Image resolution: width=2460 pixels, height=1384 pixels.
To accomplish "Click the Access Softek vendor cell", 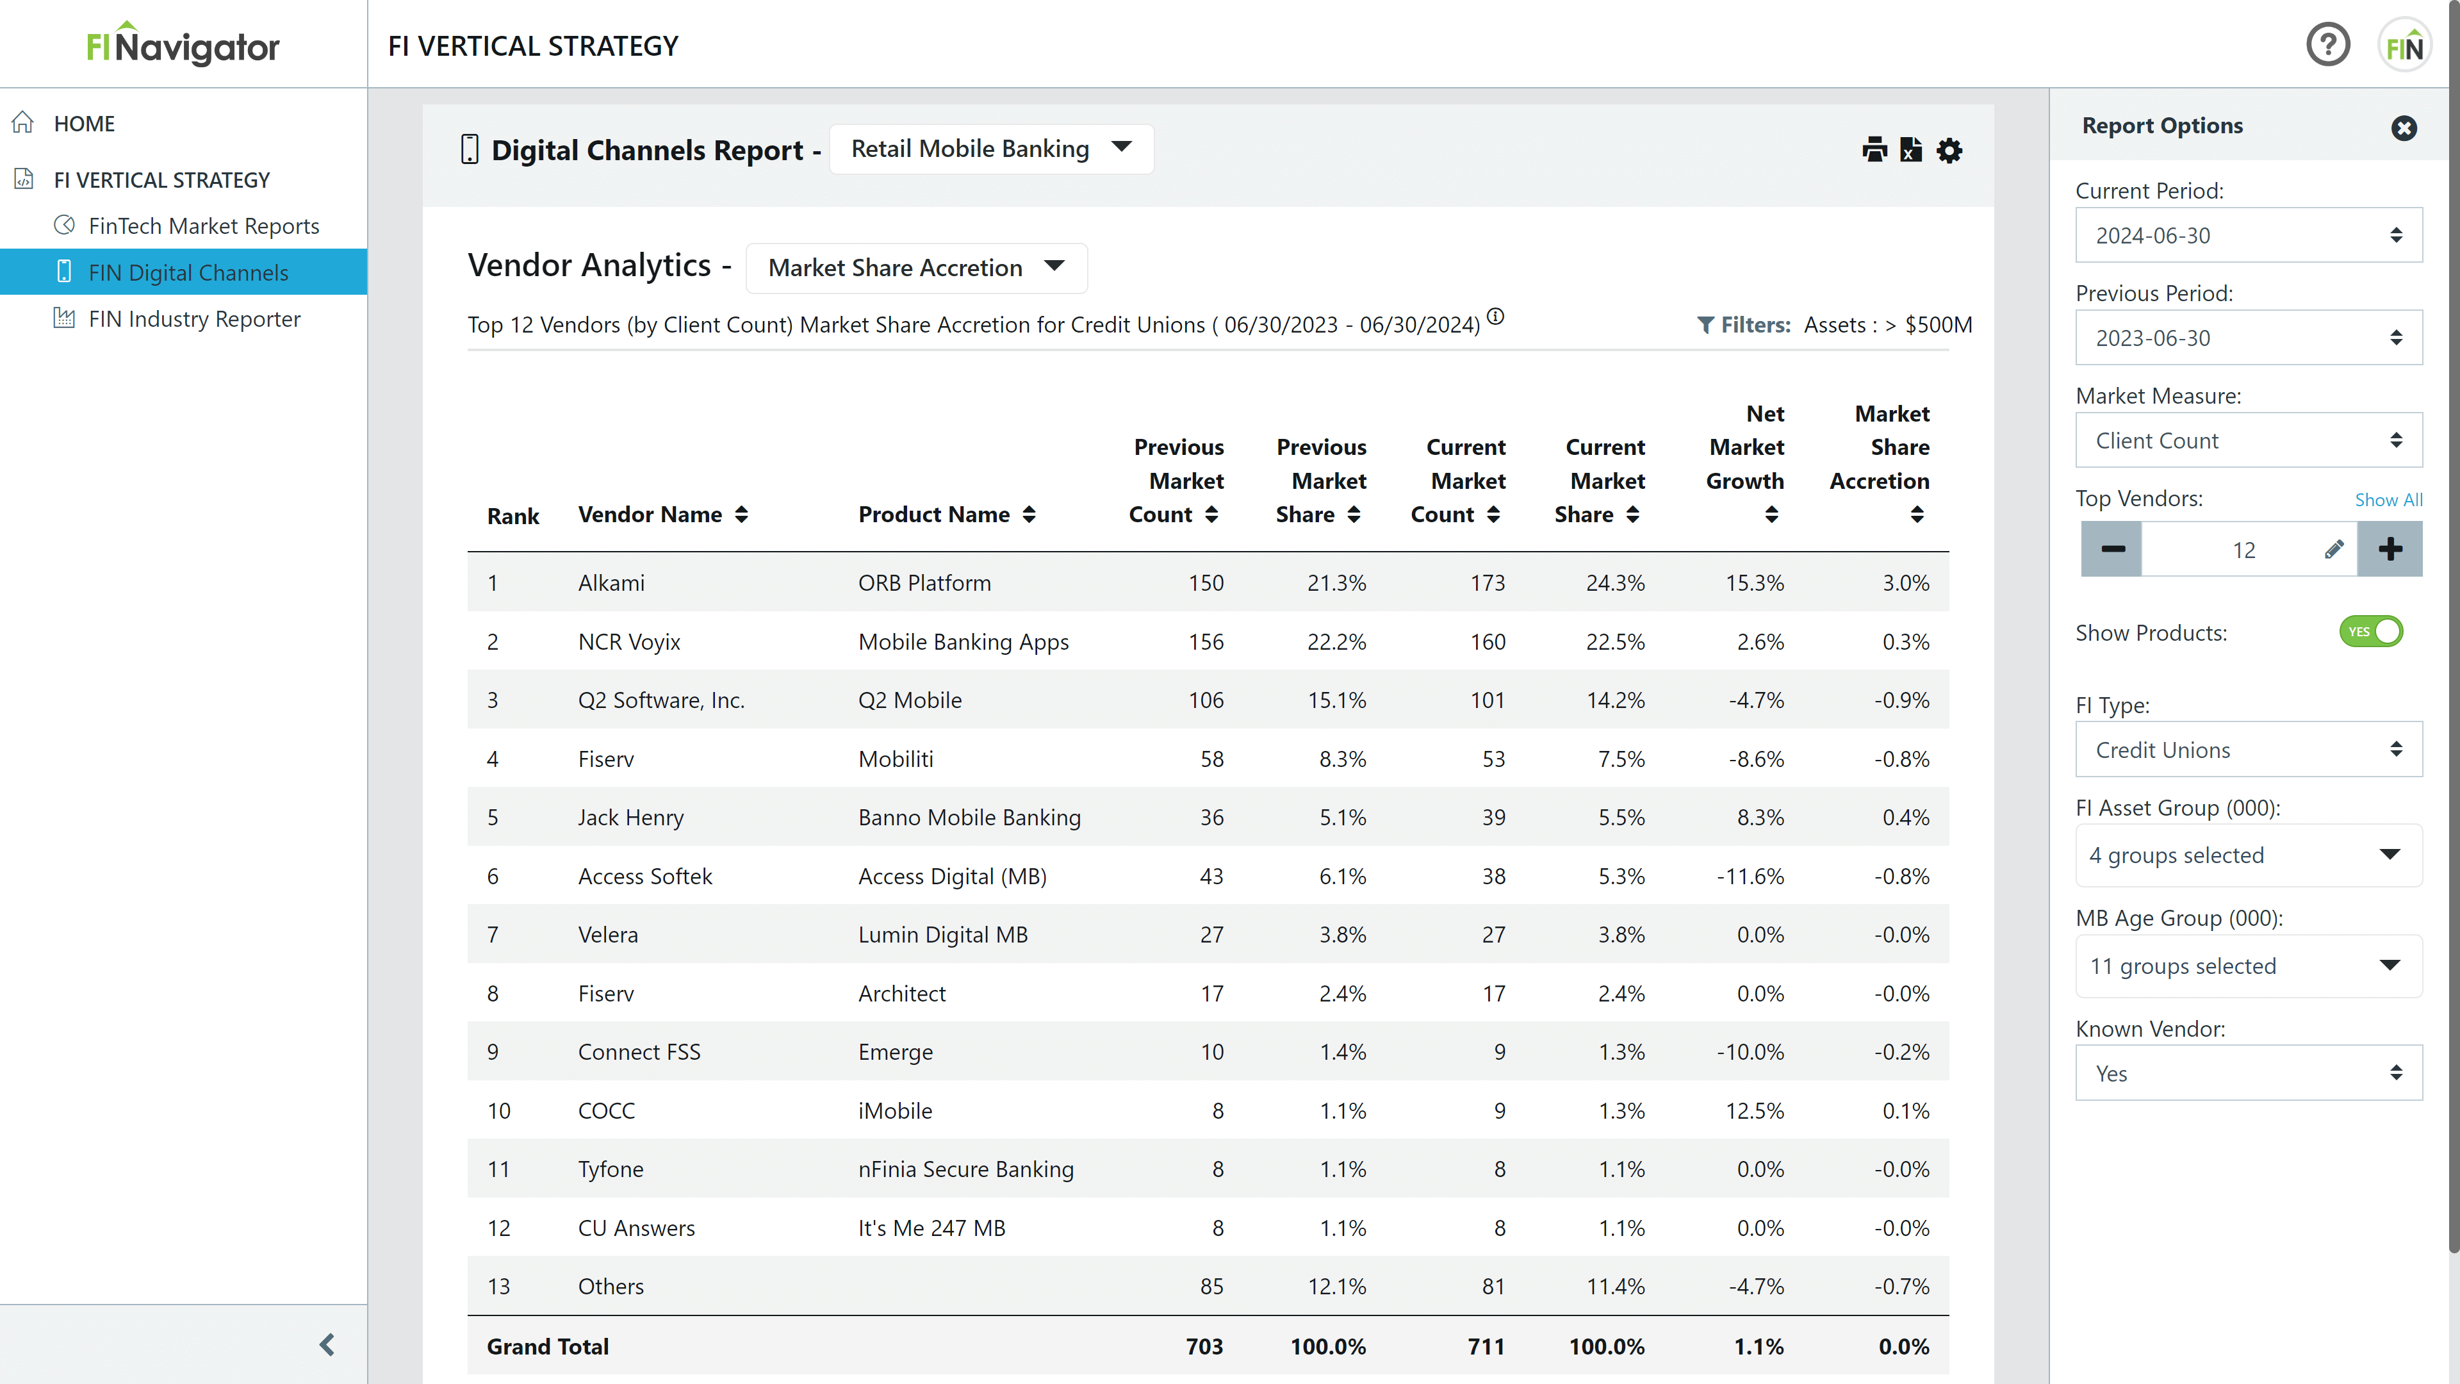I will coord(644,876).
